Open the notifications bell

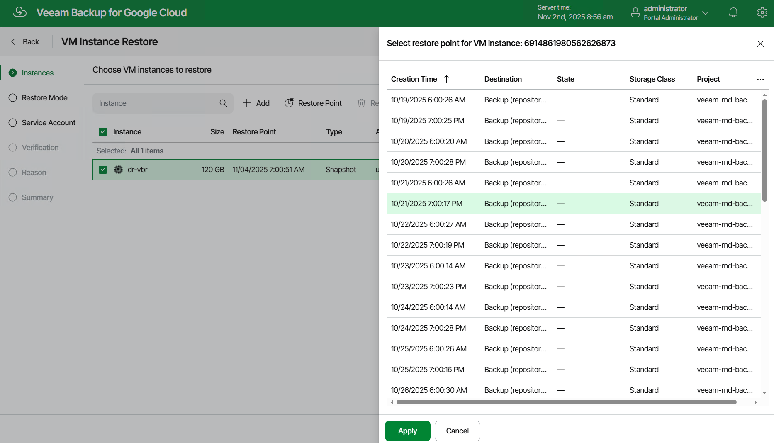[733, 13]
